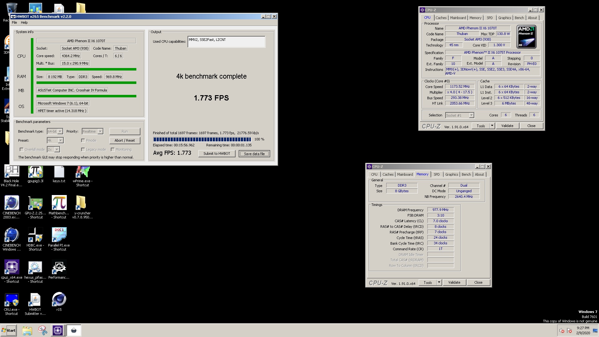The height and width of the screenshot is (337, 599).
Task: Click the benchmark progress bar
Action: pos(202,139)
